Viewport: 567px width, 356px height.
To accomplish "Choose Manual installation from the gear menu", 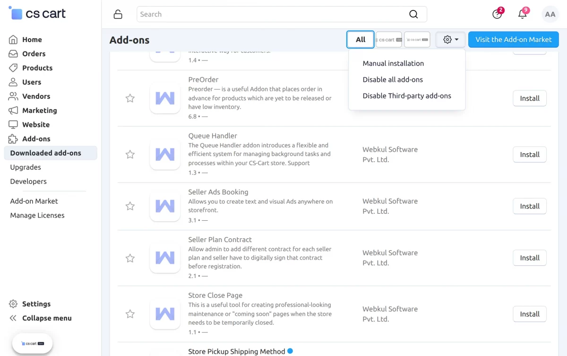I will click(x=393, y=63).
